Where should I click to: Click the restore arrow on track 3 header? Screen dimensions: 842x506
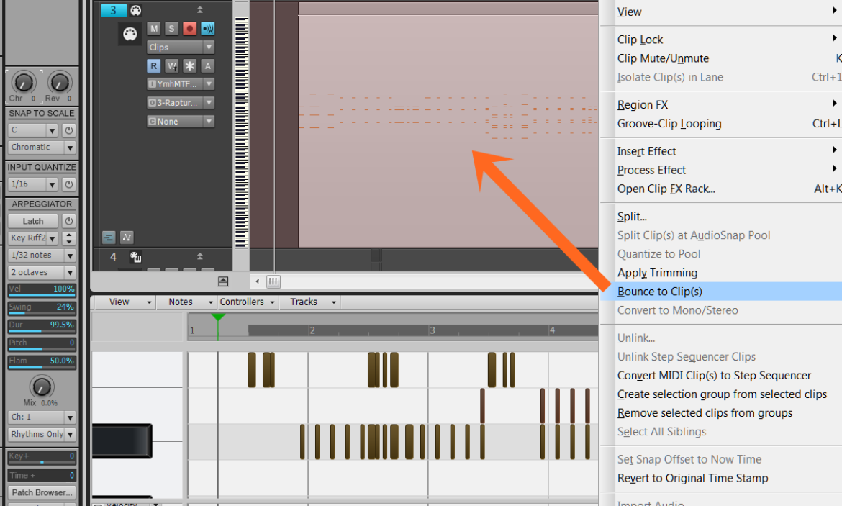(x=200, y=9)
